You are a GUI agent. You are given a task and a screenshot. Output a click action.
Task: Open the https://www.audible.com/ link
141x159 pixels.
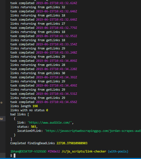(x=50, y=123)
